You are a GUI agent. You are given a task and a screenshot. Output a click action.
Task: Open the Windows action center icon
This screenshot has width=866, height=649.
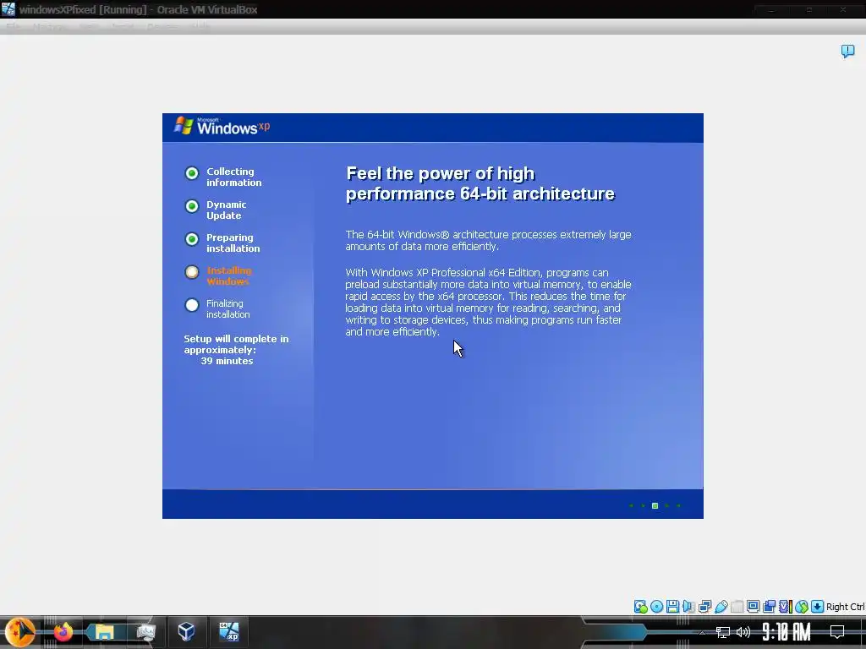pos(837,631)
